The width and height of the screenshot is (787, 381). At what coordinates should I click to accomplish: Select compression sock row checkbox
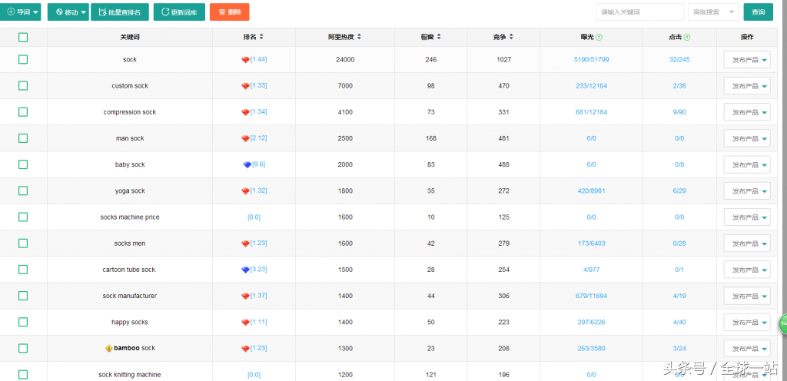tap(23, 112)
